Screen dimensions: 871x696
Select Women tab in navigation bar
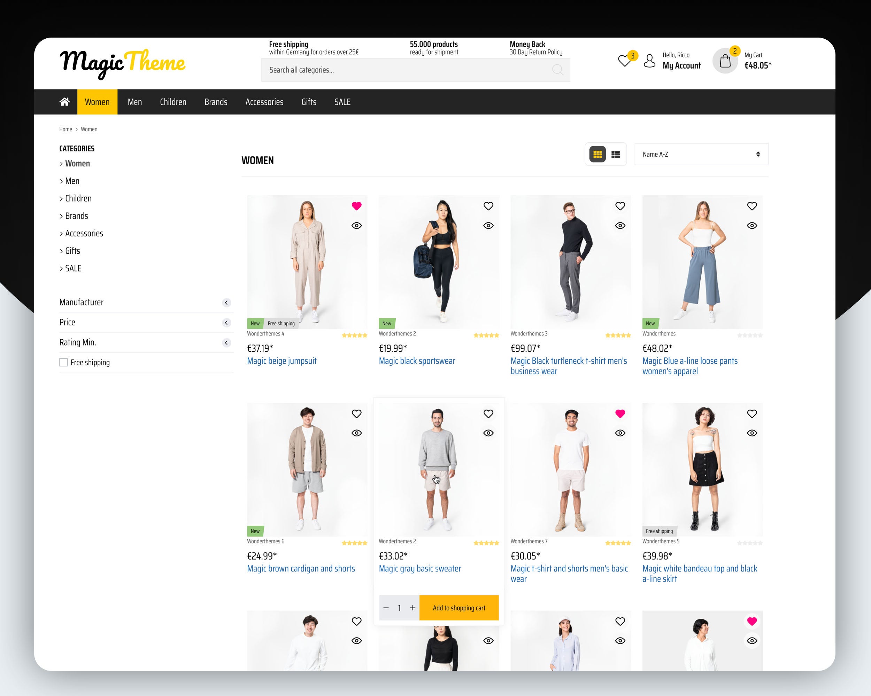[97, 102]
